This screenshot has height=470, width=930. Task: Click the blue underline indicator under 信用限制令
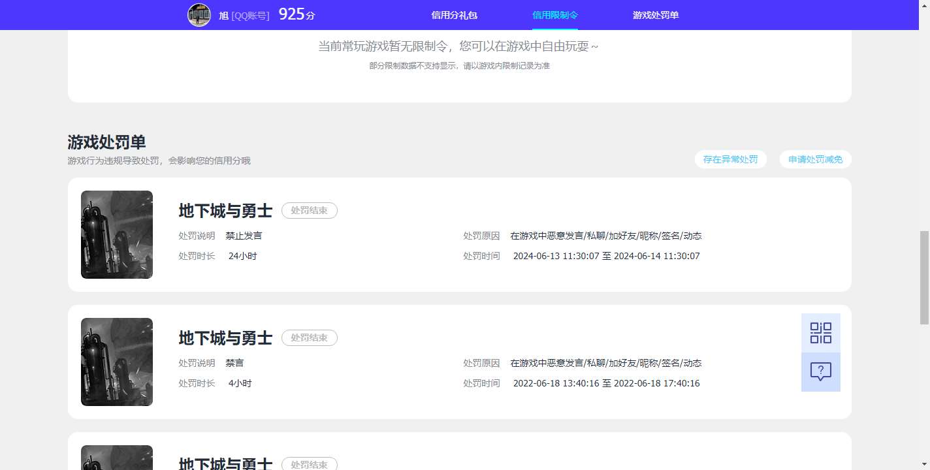click(554, 27)
